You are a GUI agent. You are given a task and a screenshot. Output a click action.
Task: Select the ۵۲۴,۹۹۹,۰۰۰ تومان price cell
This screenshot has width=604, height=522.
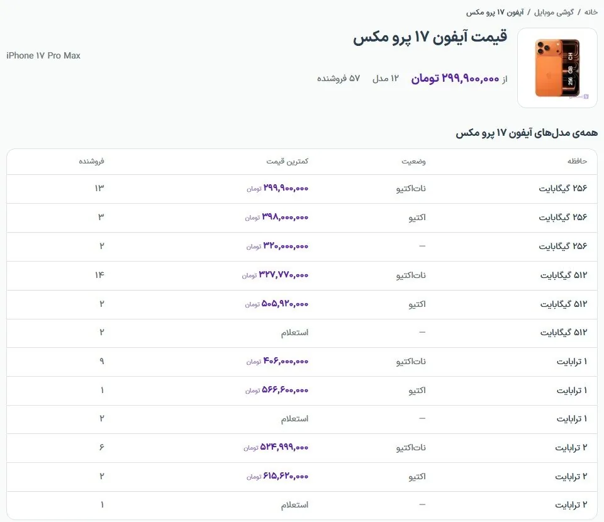[276, 447]
